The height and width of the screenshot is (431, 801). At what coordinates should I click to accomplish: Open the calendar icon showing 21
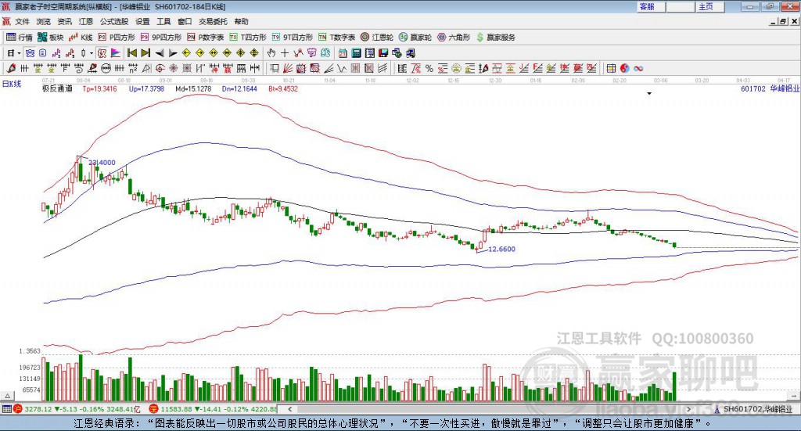343,53
